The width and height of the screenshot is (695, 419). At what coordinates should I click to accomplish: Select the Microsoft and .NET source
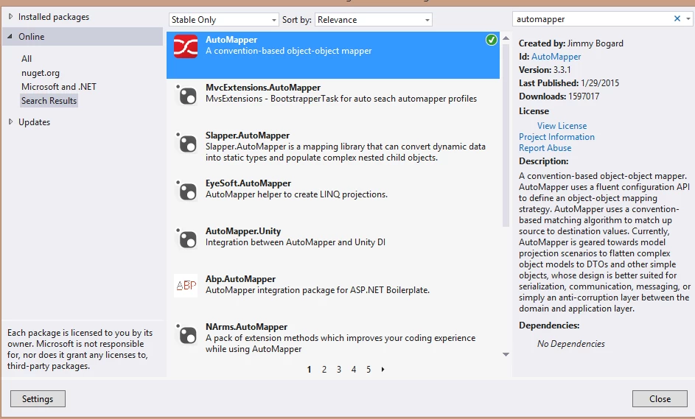(59, 87)
